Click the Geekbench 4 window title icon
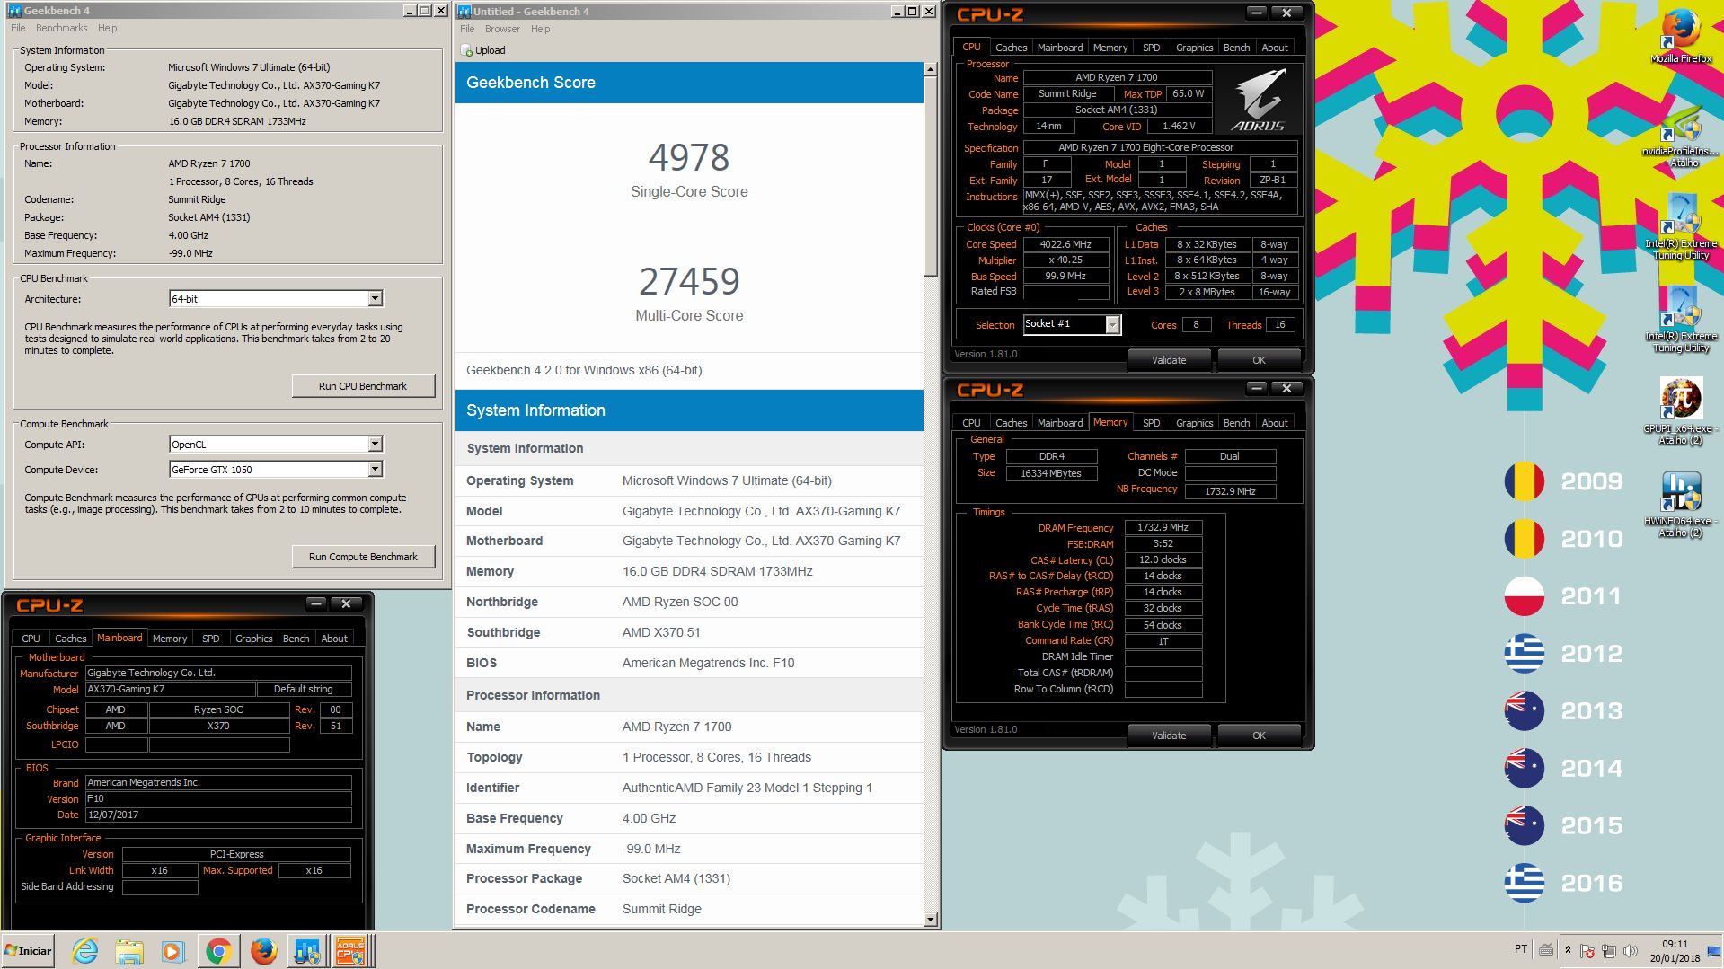The height and width of the screenshot is (969, 1724). pos(14,11)
